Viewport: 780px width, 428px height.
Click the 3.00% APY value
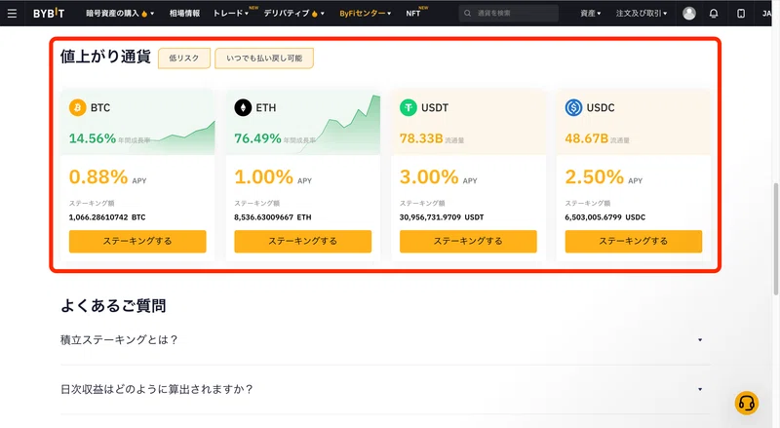tap(429, 177)
